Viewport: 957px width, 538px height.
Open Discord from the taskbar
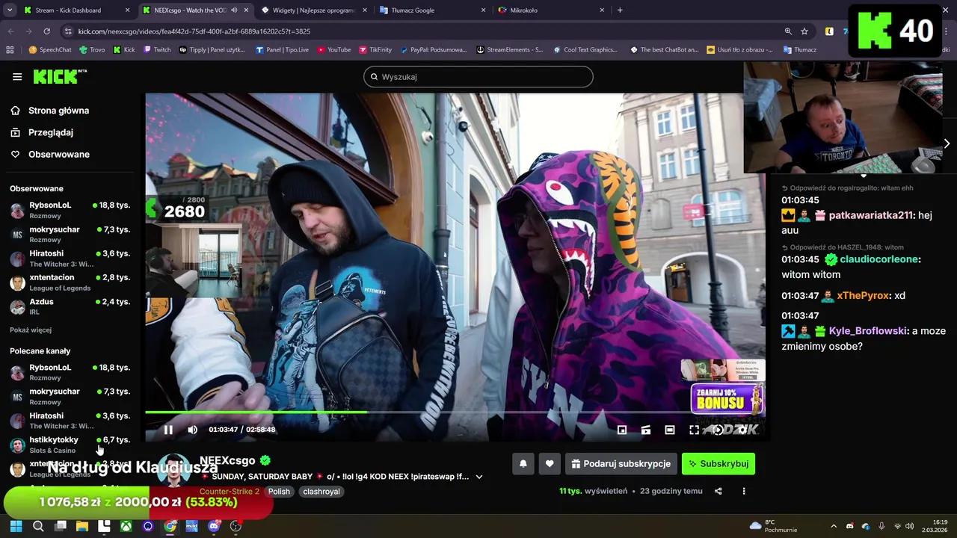pos(214,526)
